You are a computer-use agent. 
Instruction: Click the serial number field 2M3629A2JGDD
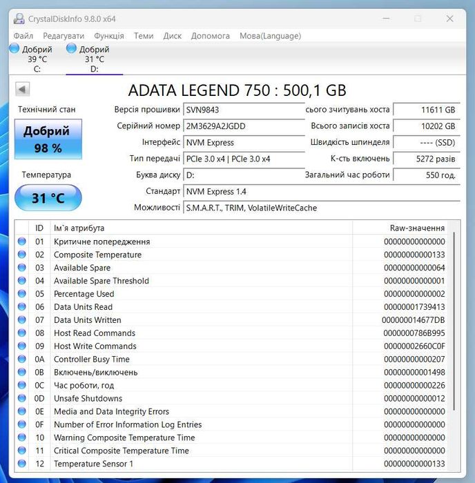(x=244, y=126)
